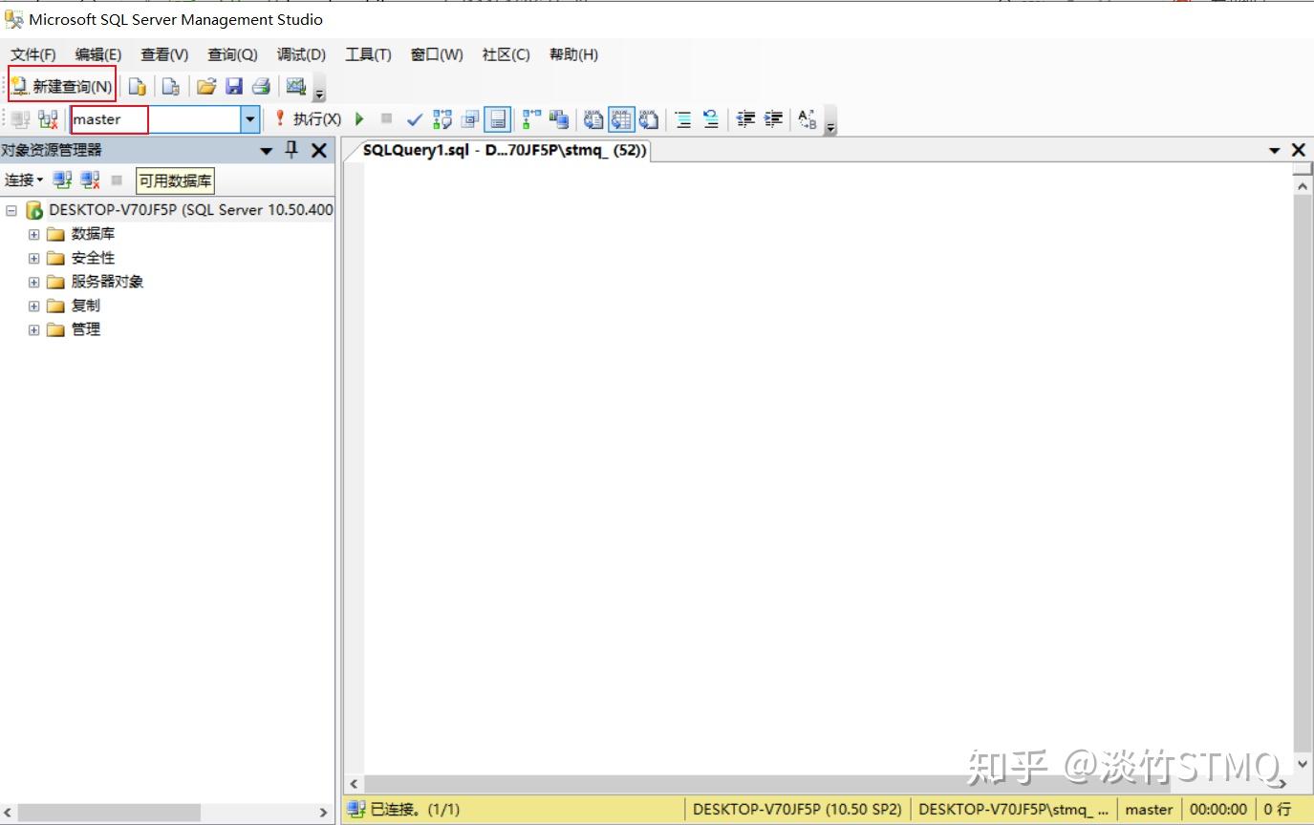
Task: Open the 连接 dropdown in Object Explorer
Action: click(26, 180)
